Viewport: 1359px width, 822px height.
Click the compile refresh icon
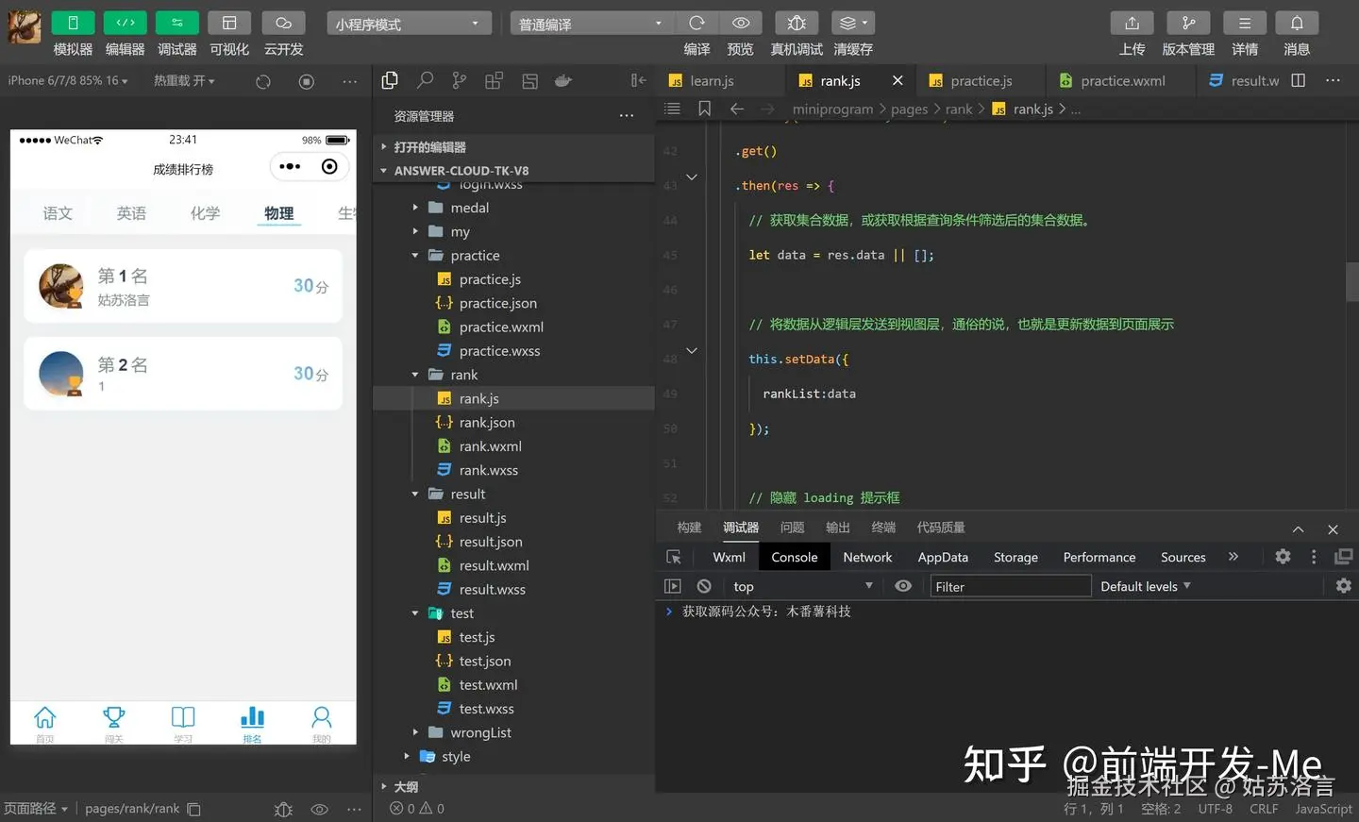click(696, 24)
